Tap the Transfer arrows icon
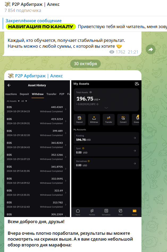 click(x=108, y=118)
